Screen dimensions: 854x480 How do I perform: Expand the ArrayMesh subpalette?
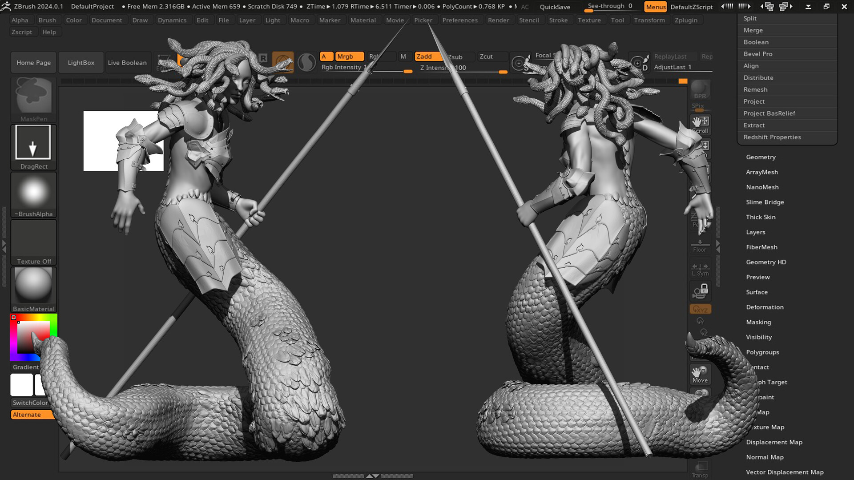762,172
